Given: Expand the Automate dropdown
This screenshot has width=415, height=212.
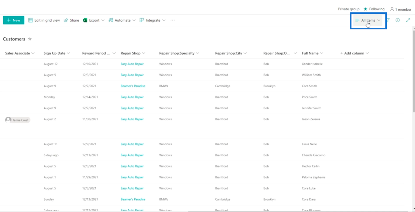Looking at the screenshot, I should [x=122, y=20].
